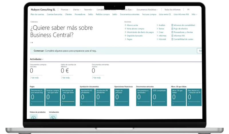Expand the Historial action group
The width and height of the screenshot is (229, 134).
click(161, 39)
